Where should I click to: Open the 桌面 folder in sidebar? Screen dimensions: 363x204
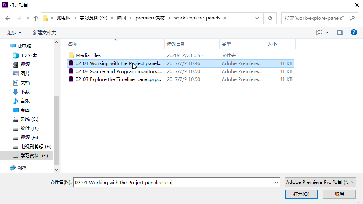(25, 110)
